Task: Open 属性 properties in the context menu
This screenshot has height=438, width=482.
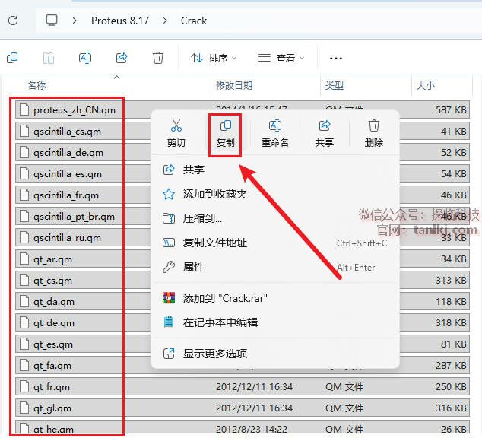Action: click(275, 267)
